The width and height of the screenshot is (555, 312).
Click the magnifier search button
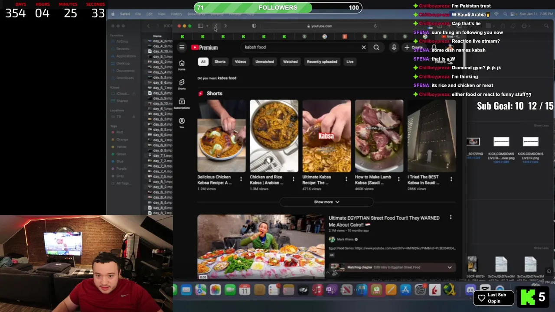(x=376, y=47)
